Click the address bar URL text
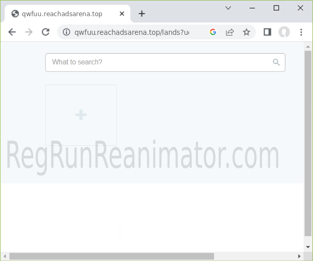Image resolution: width=313 pixels, height=261 pixels. point(131,32)
